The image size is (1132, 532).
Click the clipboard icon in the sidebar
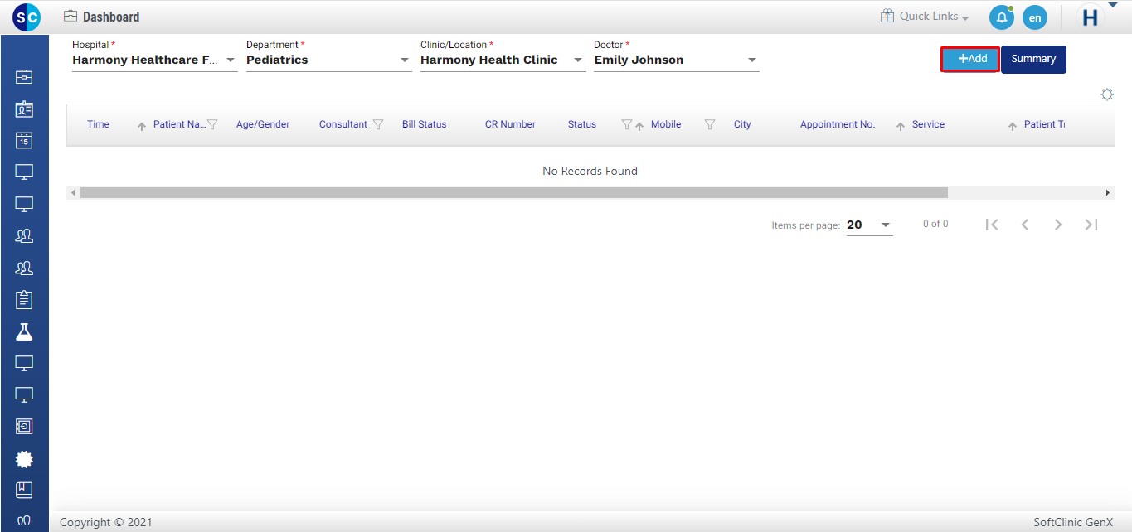coord(24,299)
